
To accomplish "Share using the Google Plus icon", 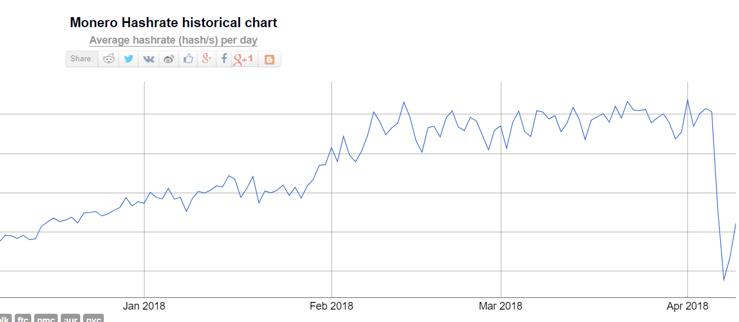I will click(x=206, y=59).
